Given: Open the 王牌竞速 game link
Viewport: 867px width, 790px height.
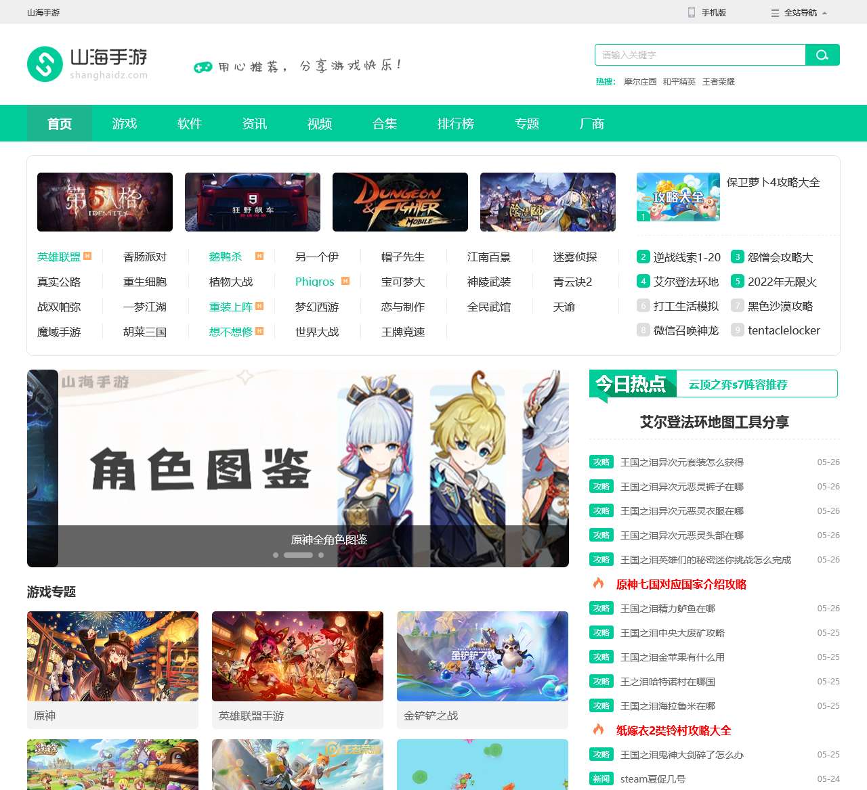Looking at the screenshot, I should pos(403,332).
